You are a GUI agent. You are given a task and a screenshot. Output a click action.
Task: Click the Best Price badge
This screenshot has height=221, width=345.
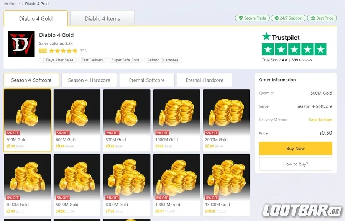coord(322,18)
